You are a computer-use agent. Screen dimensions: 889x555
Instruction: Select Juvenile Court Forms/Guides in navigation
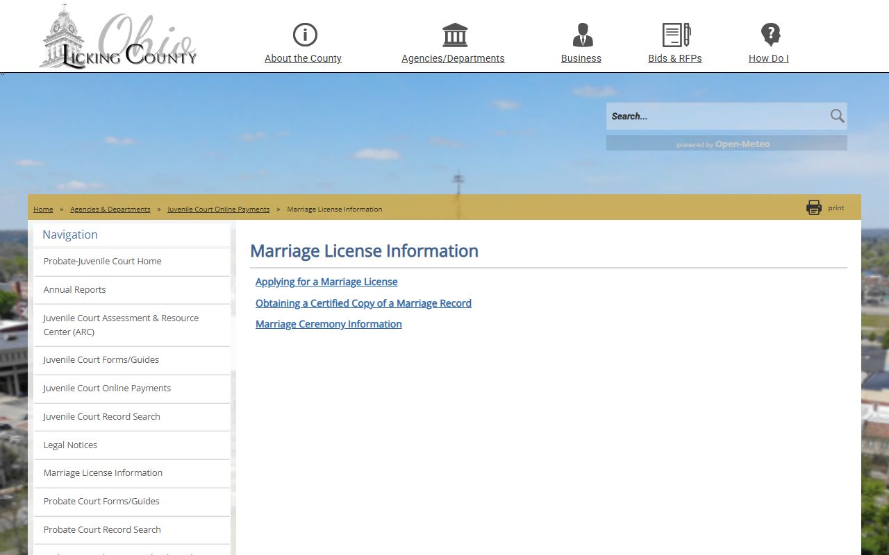click(132, 360)
